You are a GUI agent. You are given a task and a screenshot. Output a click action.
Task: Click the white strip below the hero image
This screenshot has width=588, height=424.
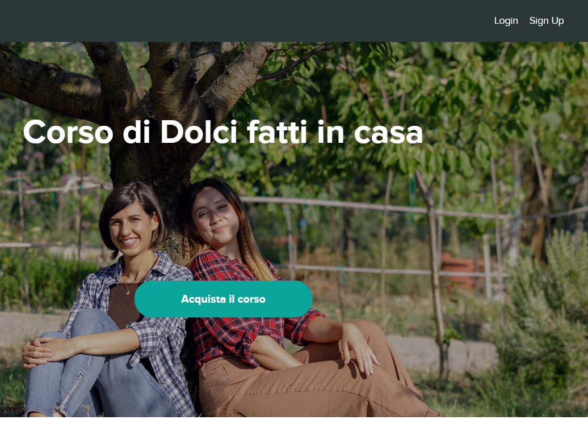pos(294,421)
